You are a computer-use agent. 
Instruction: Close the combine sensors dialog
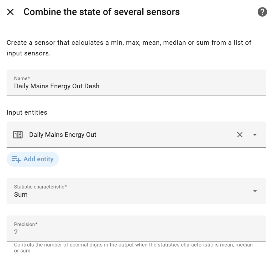pos(10,12)
